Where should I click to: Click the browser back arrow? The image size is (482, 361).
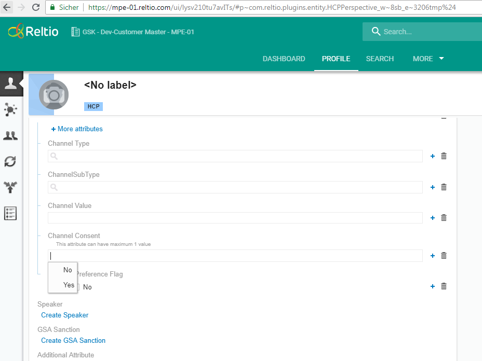[x=7, y=7]
